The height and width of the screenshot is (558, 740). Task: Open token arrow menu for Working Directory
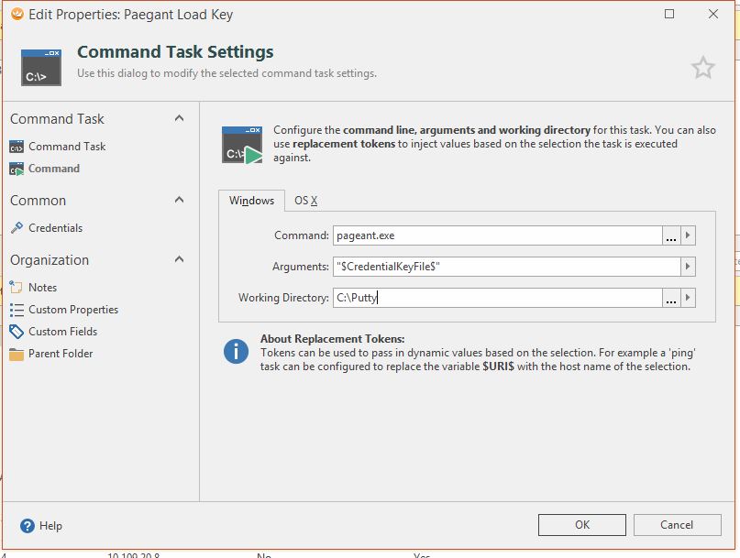click(688, 298)
